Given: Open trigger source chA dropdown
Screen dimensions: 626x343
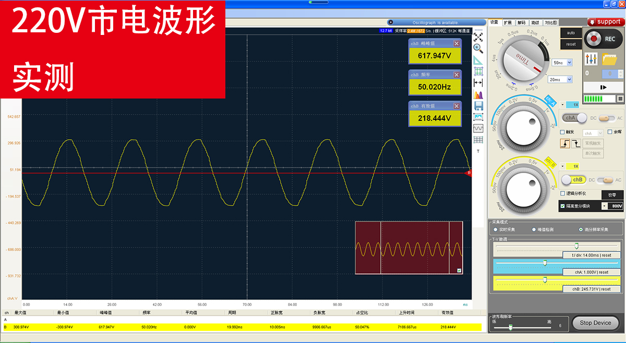Looking at the screenshot, I should pos(593,133).
